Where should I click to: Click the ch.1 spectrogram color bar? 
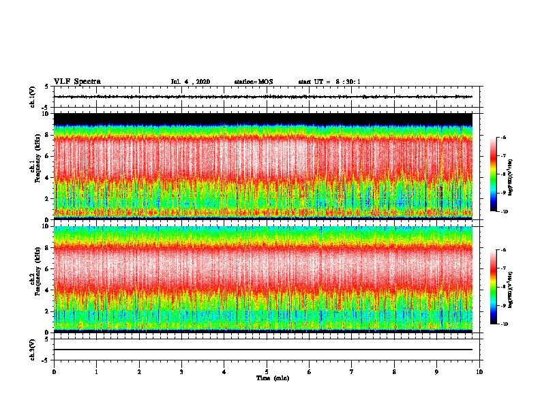493,174
